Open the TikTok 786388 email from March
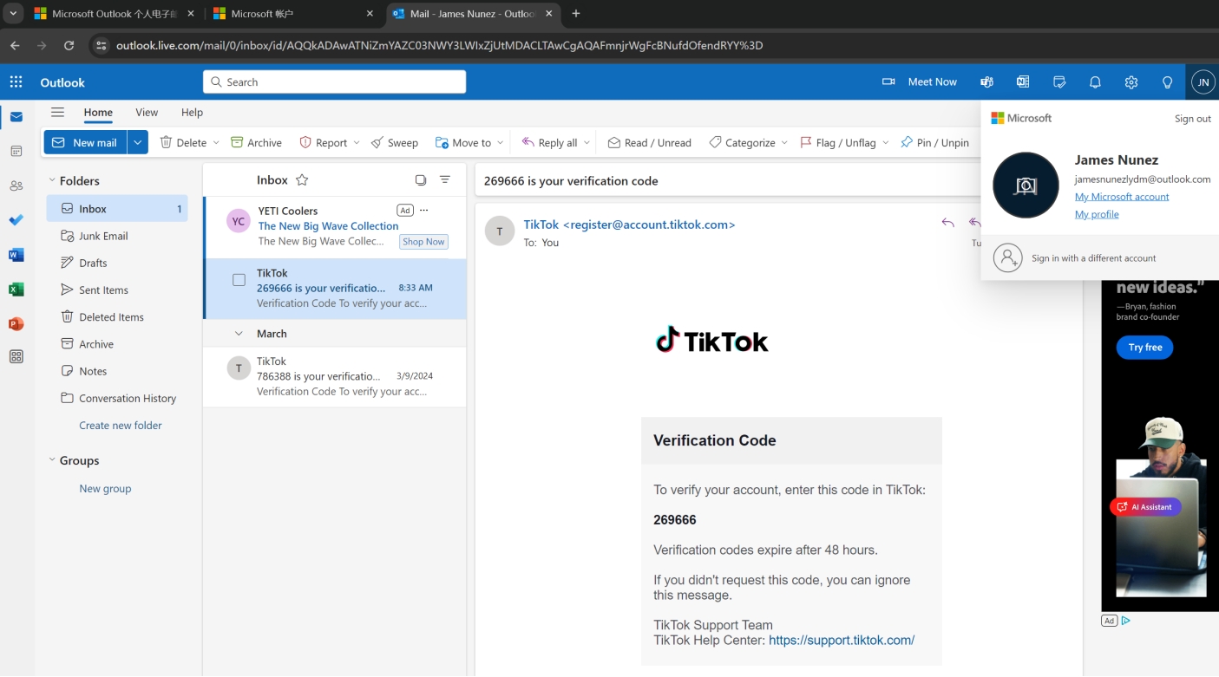 coord(334,376)
